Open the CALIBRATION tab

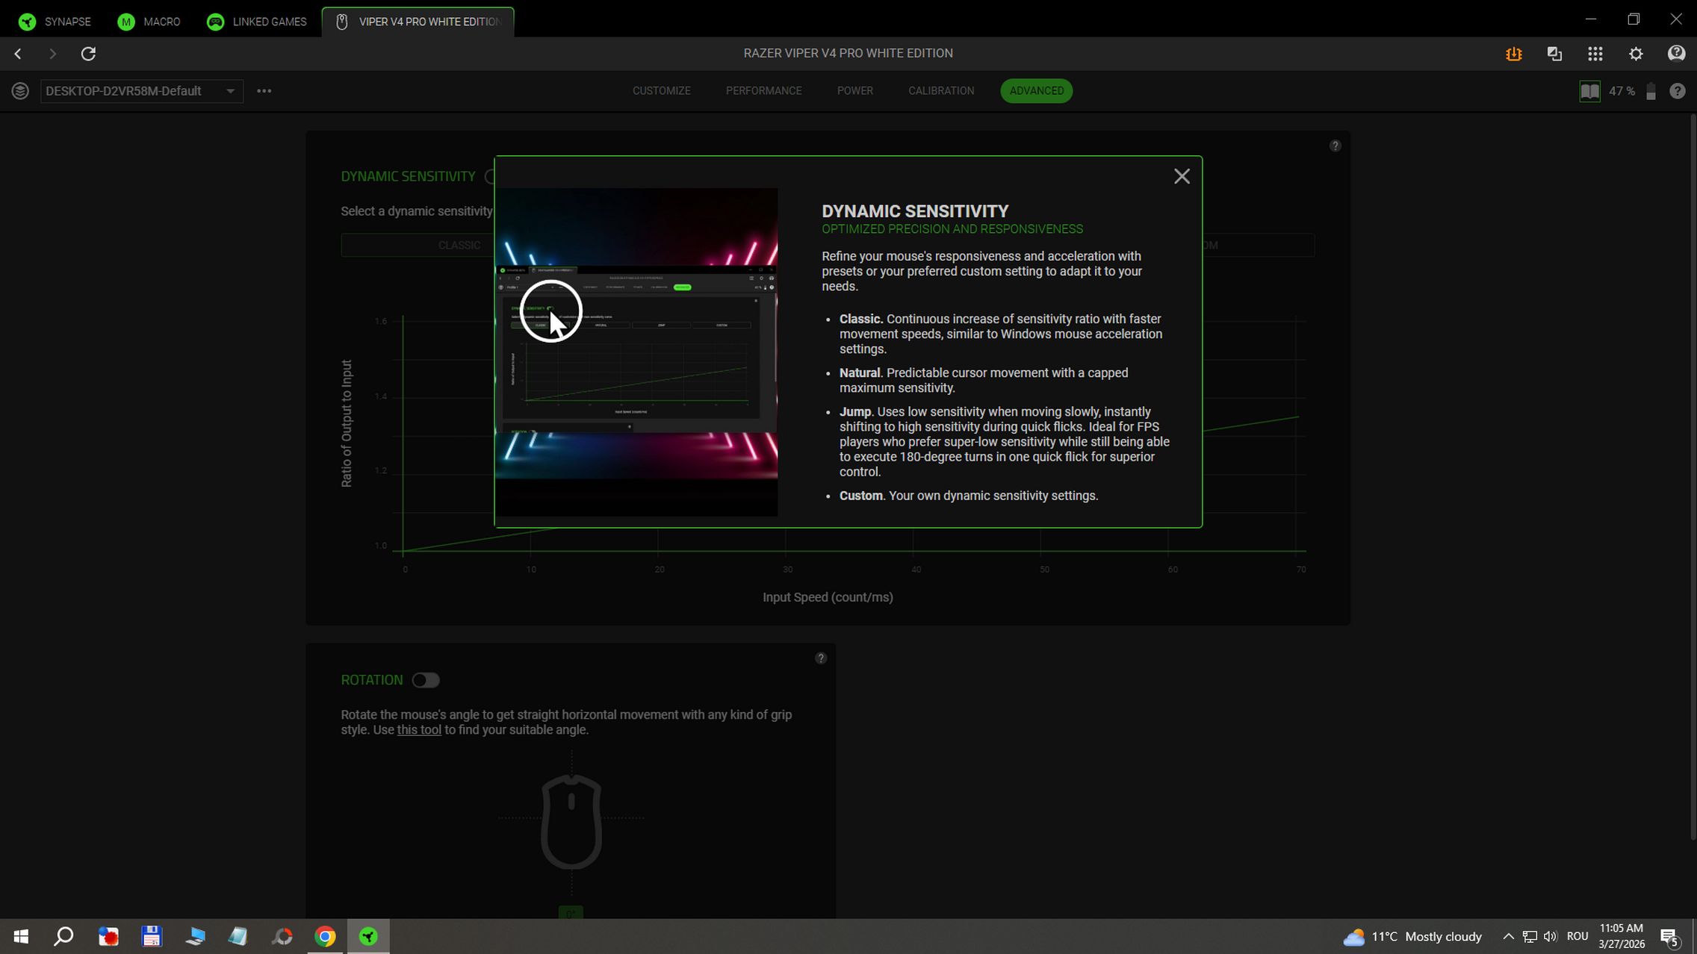(940, 91)
